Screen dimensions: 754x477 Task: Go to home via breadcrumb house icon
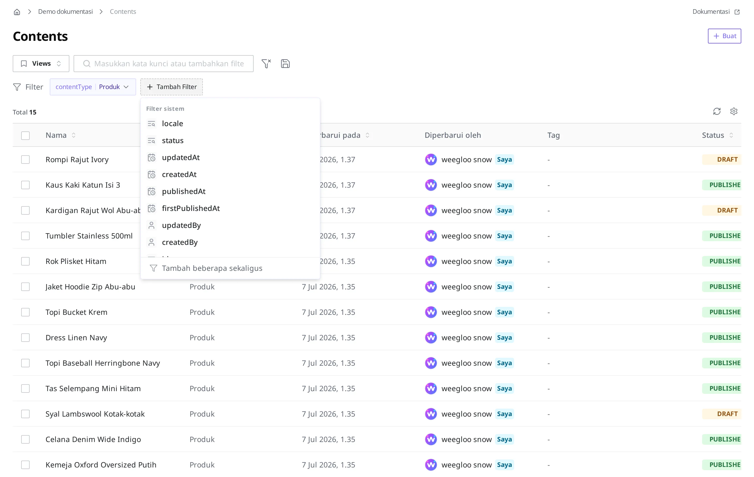point(17,12)
